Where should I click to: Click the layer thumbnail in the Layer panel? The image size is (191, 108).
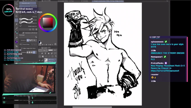tap(46, 60)
